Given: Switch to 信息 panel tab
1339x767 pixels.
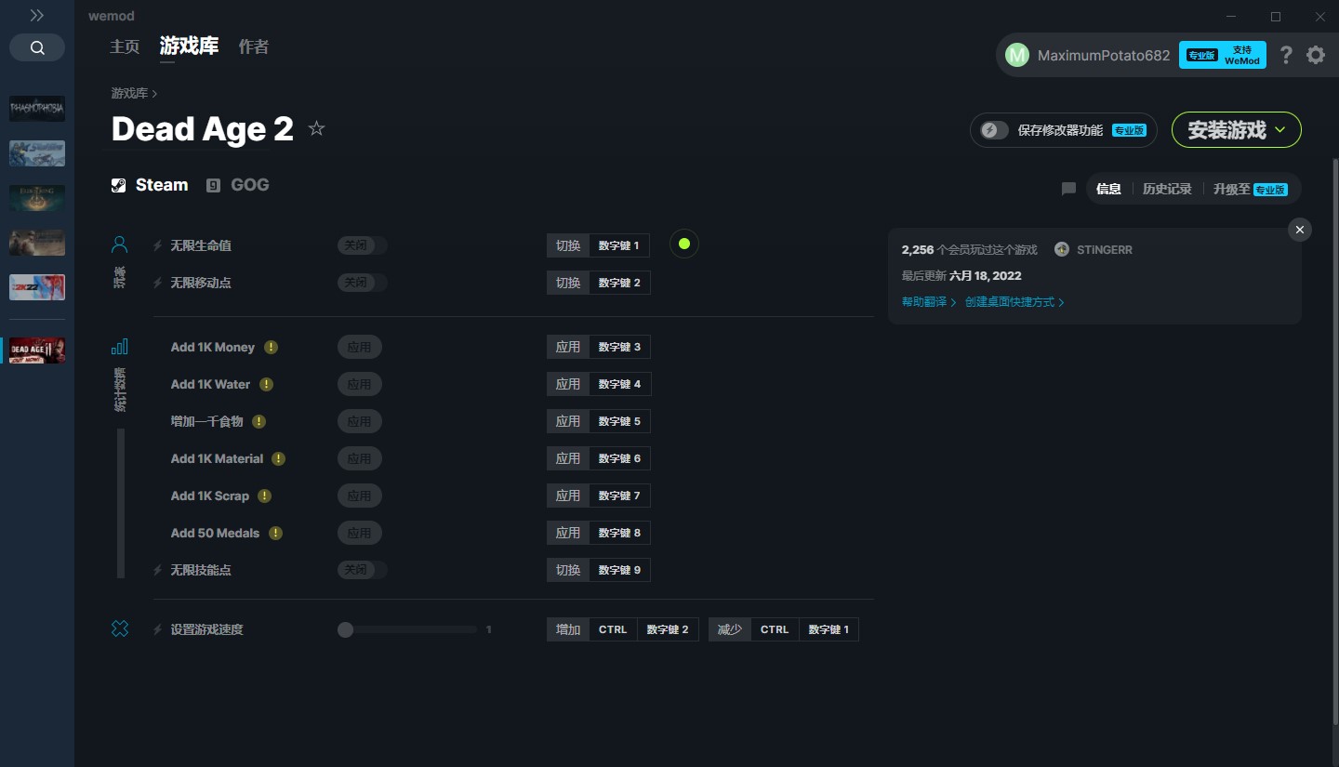Looking at the screenshot, I should [x=1108, y=189].
